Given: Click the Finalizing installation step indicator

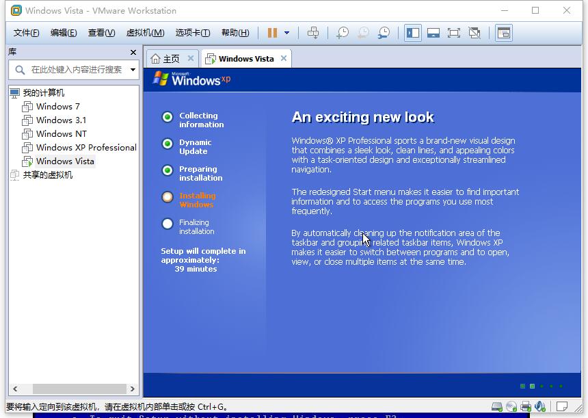Looking at the screenshot, I should (168, 224).
